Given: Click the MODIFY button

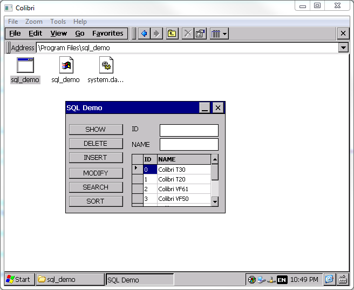Looking at the screenshot, I should pos(96,173).
